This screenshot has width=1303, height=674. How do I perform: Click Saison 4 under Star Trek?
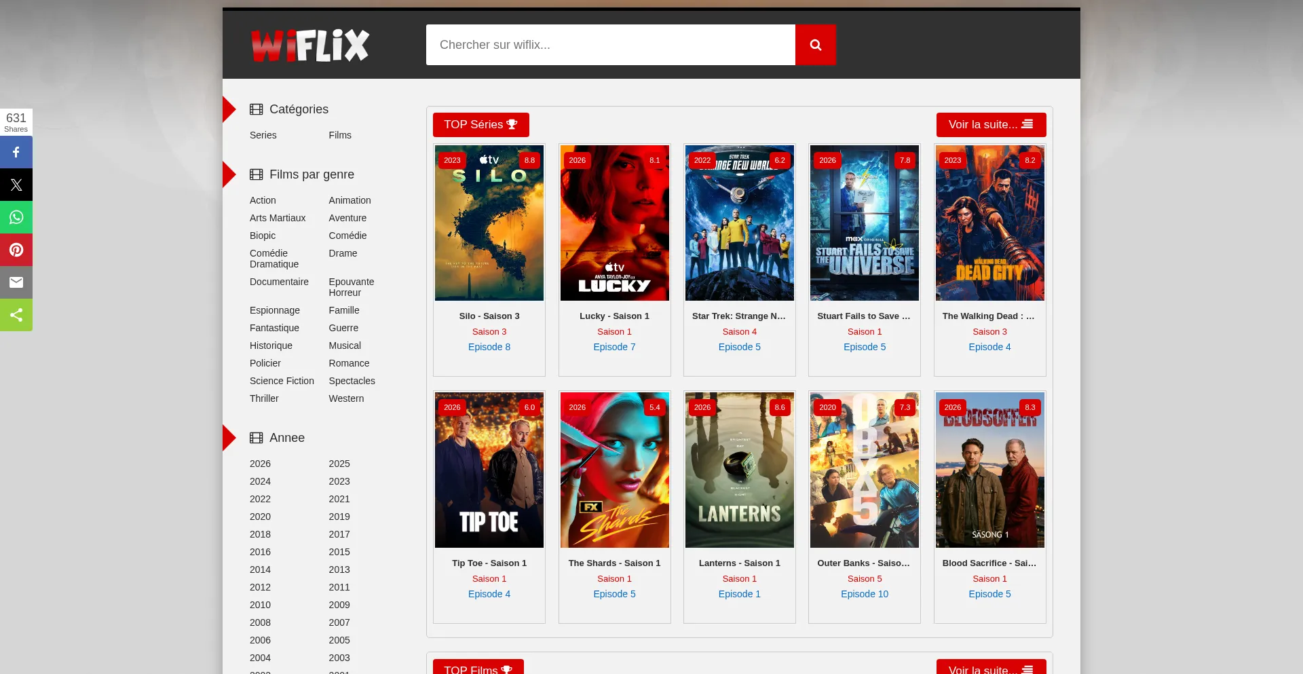point(740,332)
